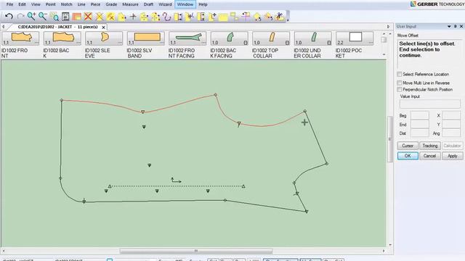Select the ID1002 TOP COLLAR piece thumbnail

pyautogui.click(x=271, y=38)
